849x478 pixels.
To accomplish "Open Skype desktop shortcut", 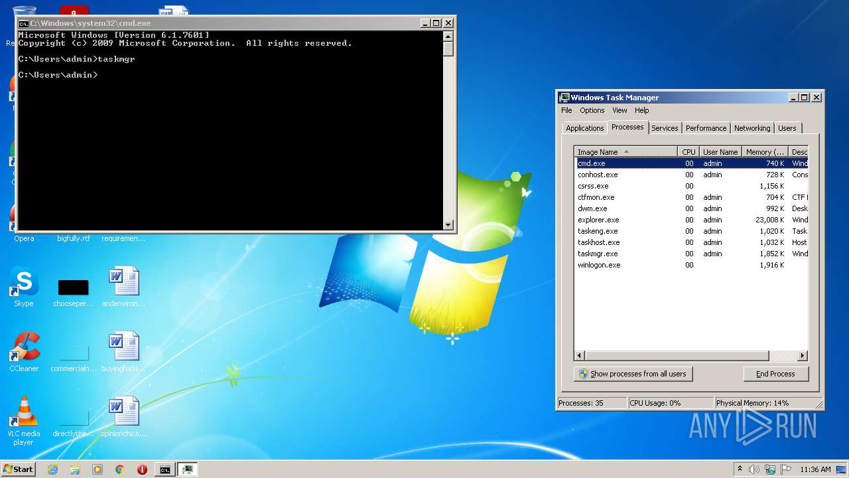I will click(24, 287).
